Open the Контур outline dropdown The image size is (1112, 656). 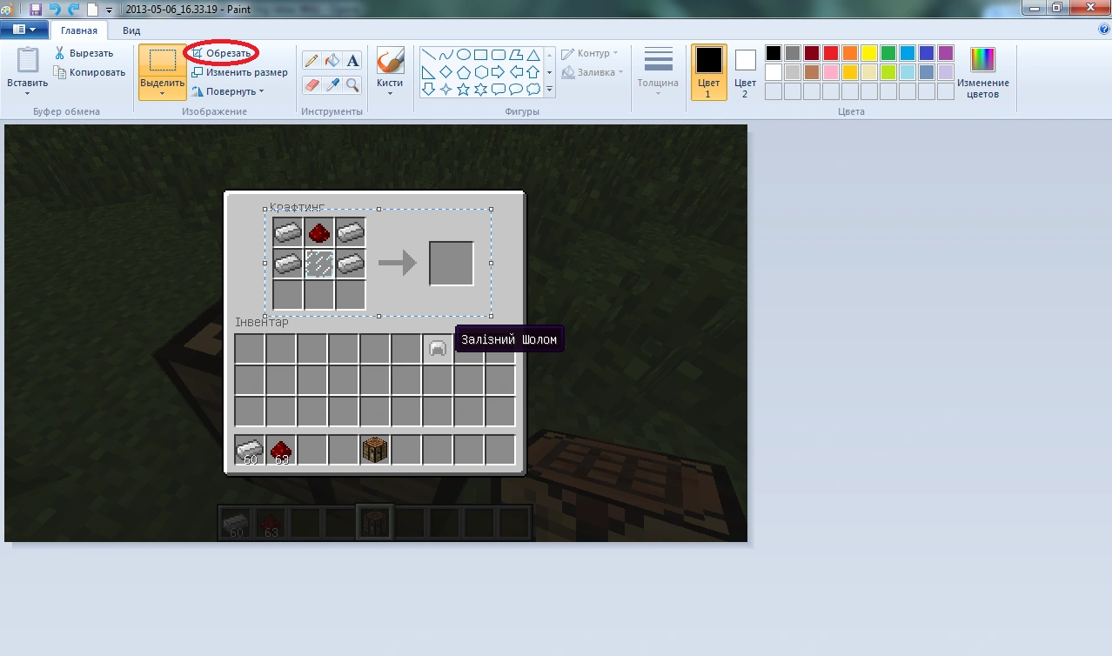[x=590, y=53]
